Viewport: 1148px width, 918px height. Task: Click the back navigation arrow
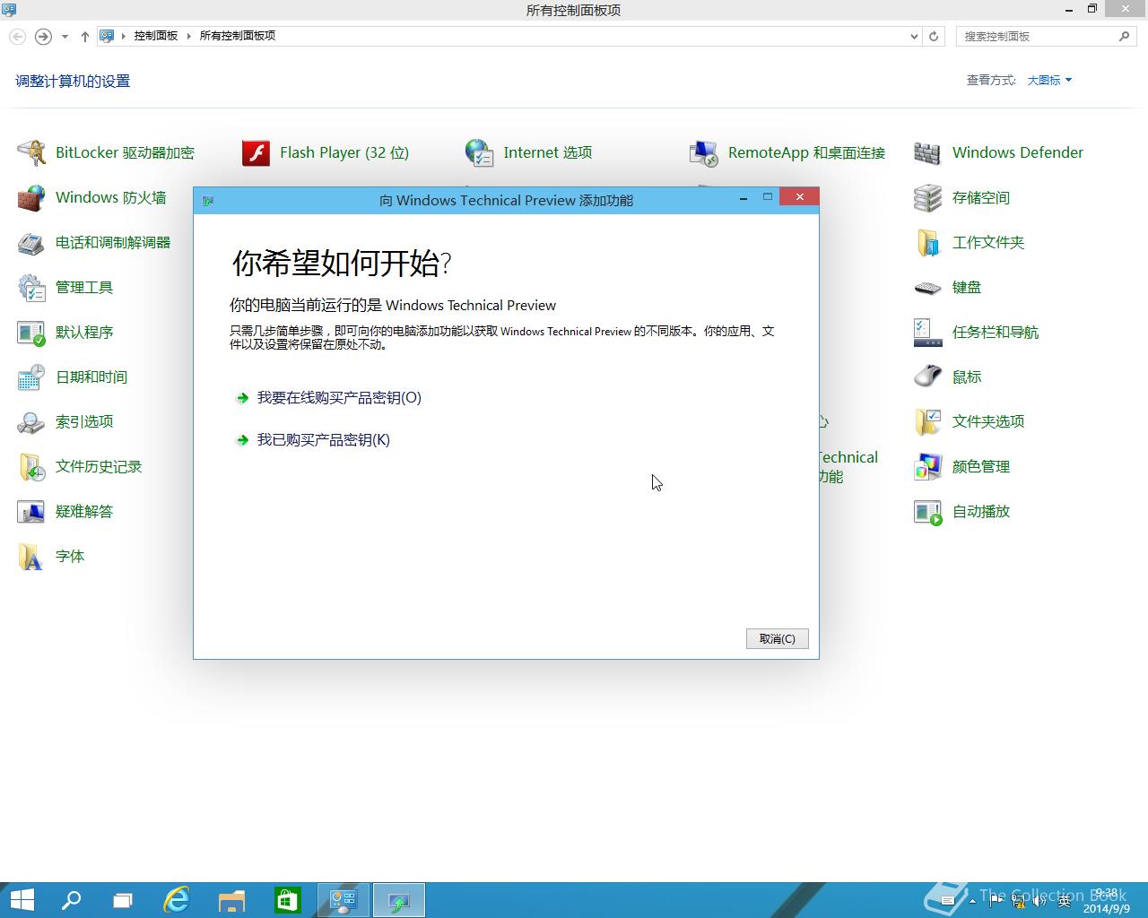click(18, 37)
